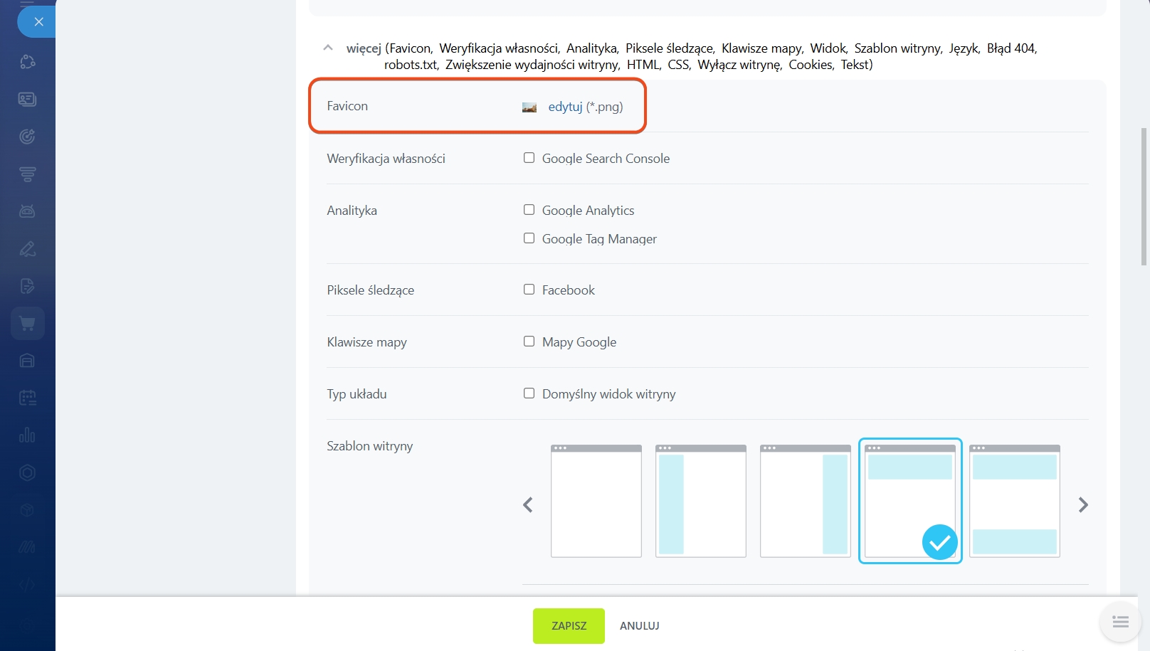The height and width of the screenshot is (651, 1150).
Task: Click the target goal icon in sidebar
Action: tap(27, 137)
